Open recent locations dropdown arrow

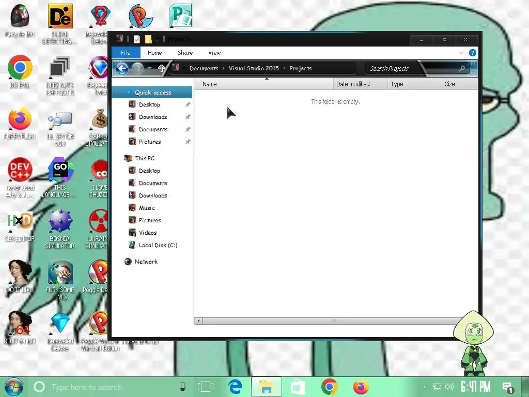[x=149, y=69]
